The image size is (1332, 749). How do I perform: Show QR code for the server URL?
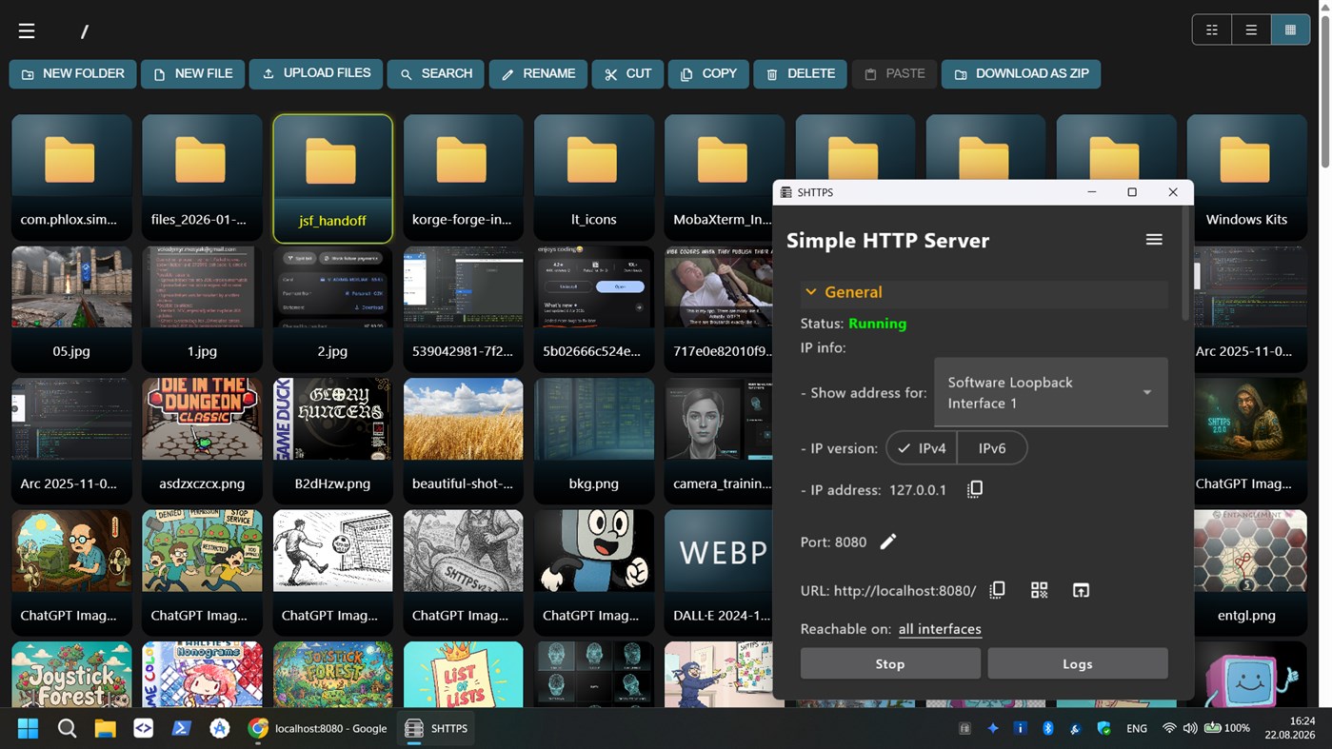(x=1040, y=590)
